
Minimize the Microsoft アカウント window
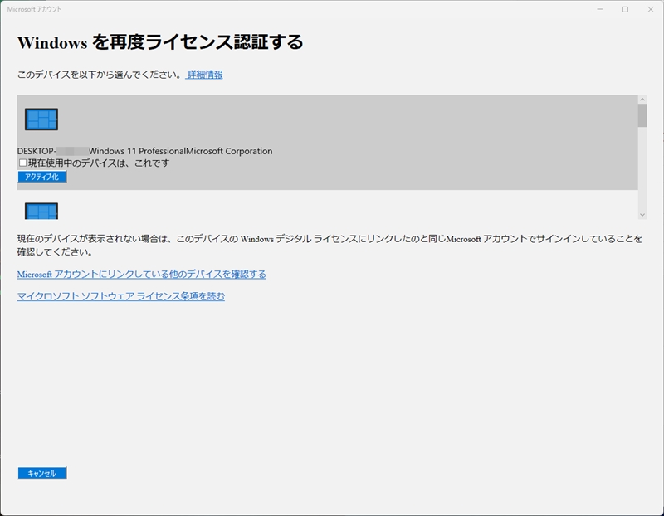click(600, 9)
